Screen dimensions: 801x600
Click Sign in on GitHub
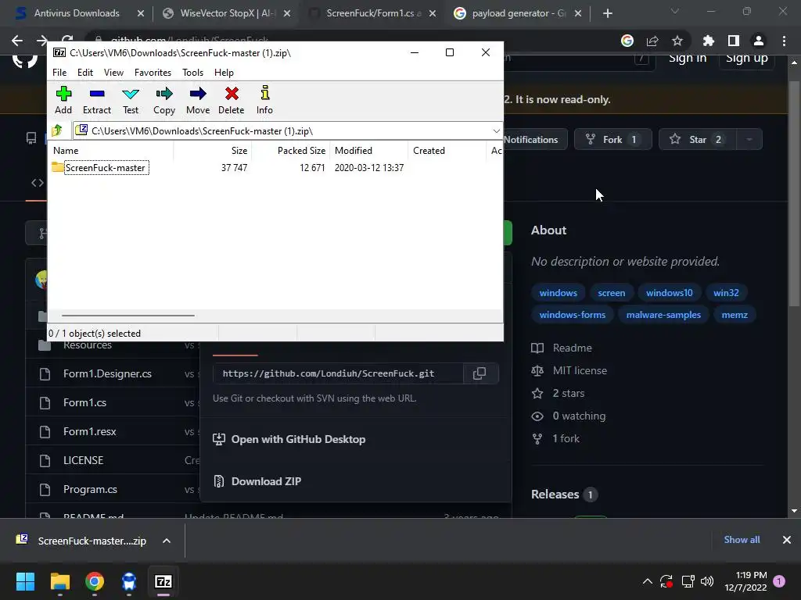coord(688,58)
